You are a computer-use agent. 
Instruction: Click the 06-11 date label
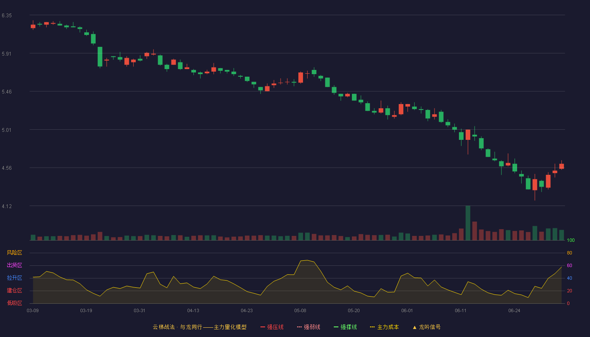pyautogui.click(x=461, y=310)
